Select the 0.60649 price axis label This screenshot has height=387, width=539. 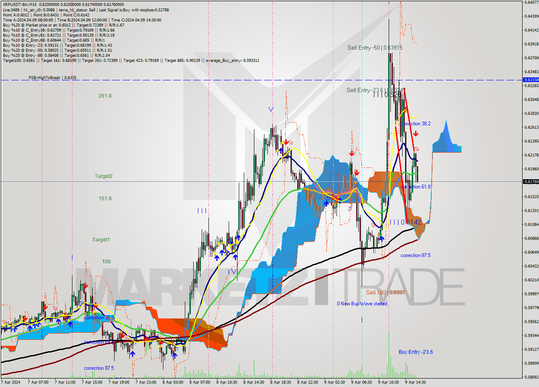point(531,252)
